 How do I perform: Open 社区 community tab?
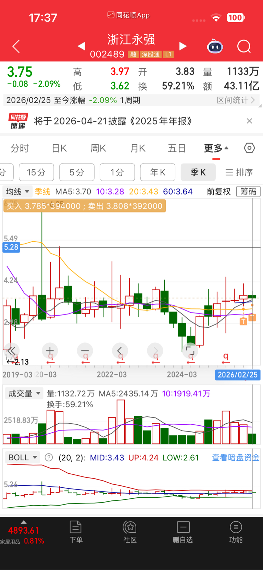[130, 532]
